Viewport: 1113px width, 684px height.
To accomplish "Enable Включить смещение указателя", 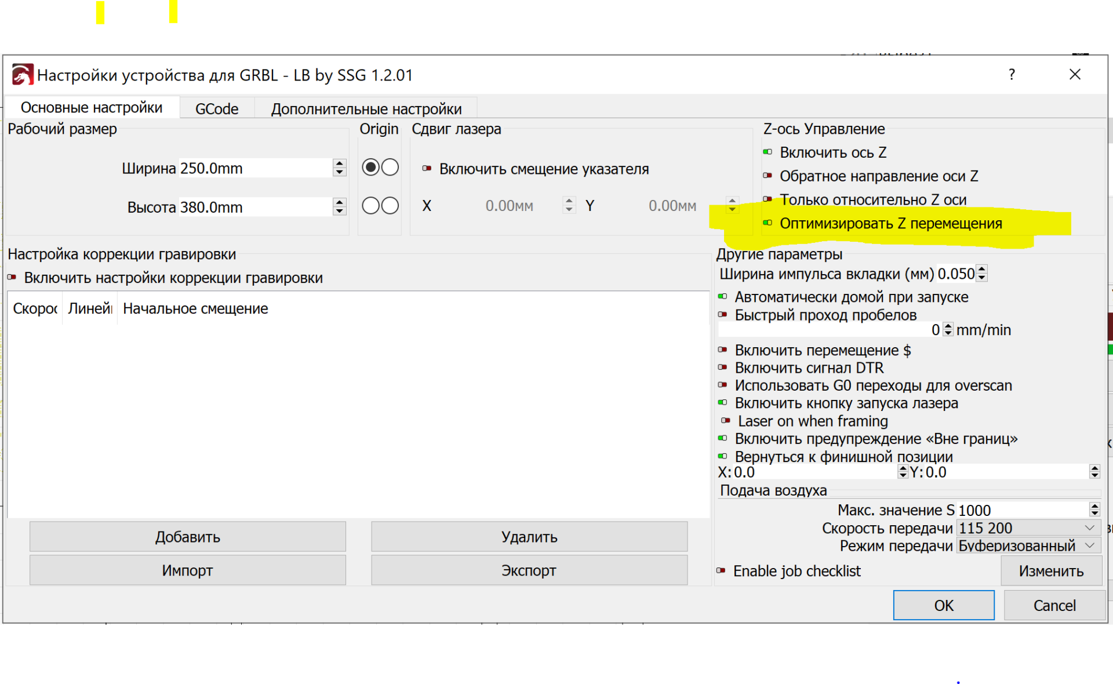I will tap(427, 169).
